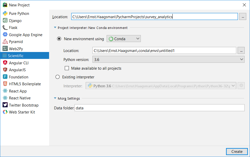The image size is (250, 157).
Task: Browse for the project location folder
Action: pyautogui.click(x=243, y=17)
